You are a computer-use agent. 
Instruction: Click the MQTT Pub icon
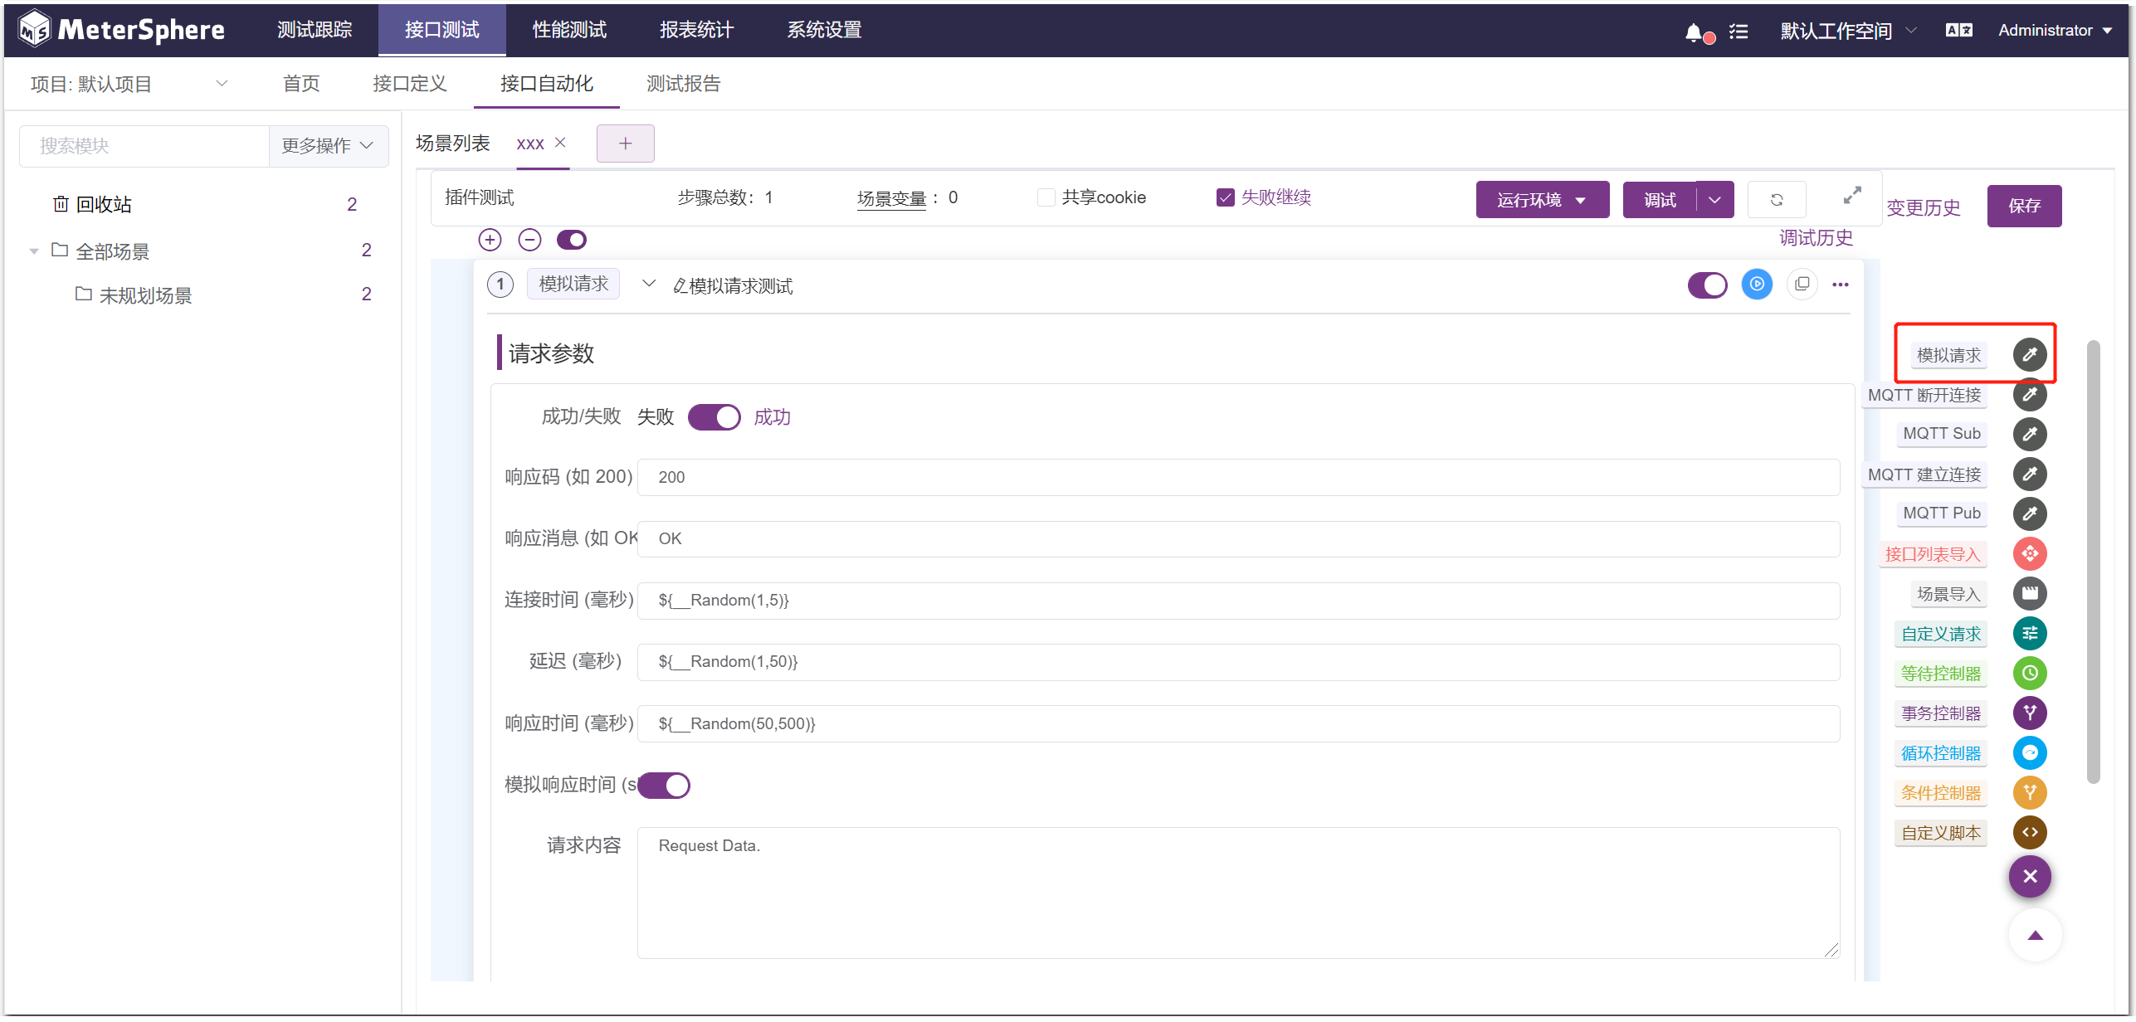coord(2030,514)
